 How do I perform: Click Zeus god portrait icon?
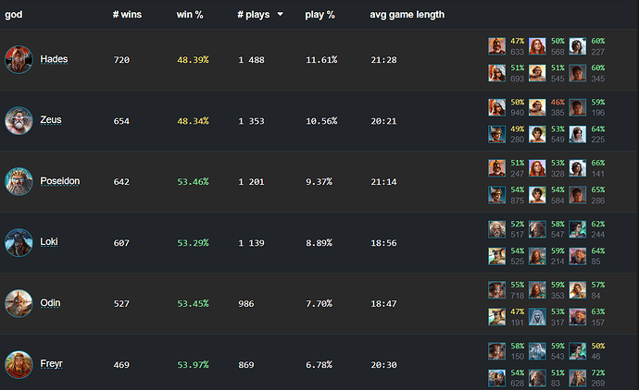[x=19, y=121]
